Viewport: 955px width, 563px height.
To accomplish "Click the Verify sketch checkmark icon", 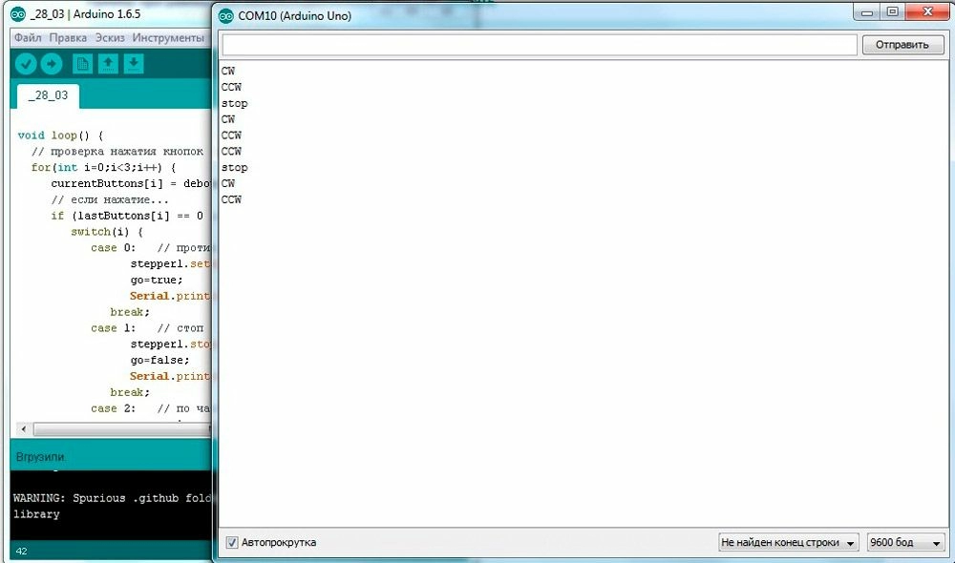I will pyautogui.click(x=26, y=64).
